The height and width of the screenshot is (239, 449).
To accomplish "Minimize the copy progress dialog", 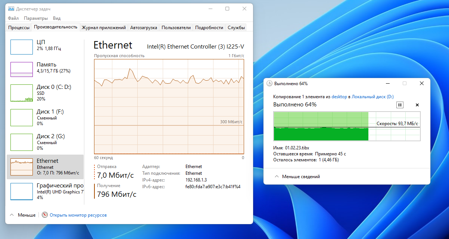I will (389, 84).
